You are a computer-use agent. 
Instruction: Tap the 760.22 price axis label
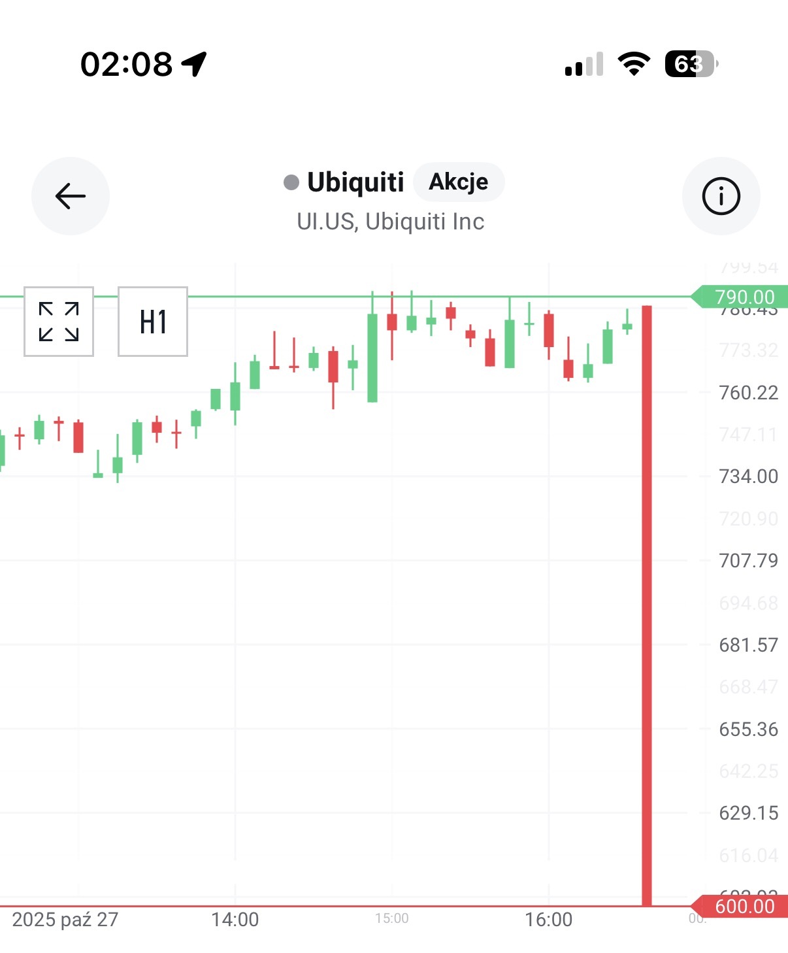coord(748,393)
